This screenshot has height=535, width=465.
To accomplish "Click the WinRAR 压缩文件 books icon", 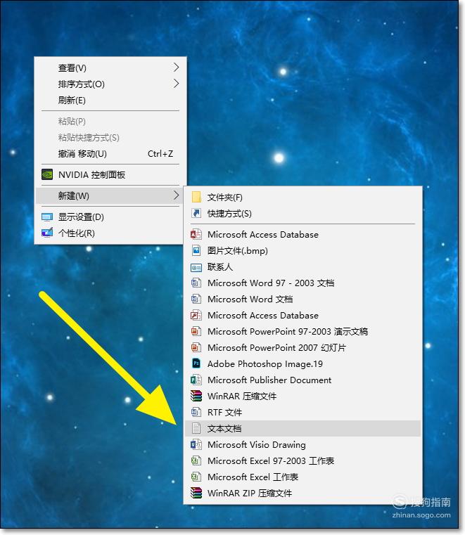I will [x=196, y=396].
